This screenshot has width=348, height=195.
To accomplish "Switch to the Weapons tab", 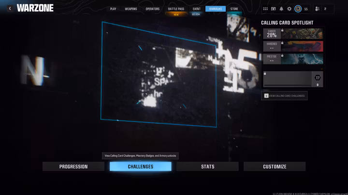I will pos(130,9).
